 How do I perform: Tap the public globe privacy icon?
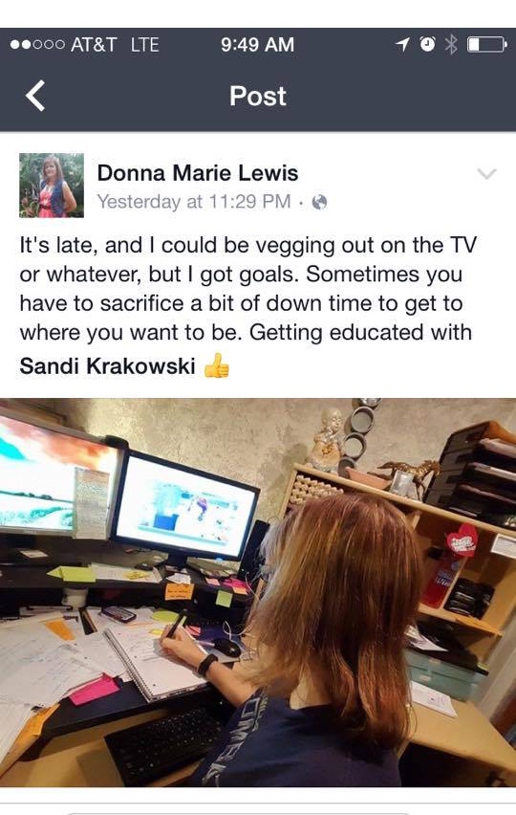point(319,202)
